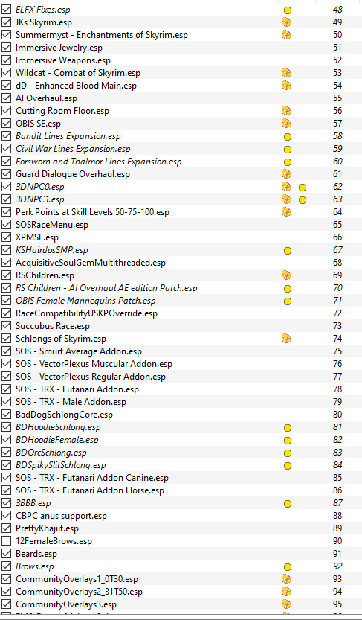Click the yellow dot flag for ELFX Fixes.esp

[288, 10]
